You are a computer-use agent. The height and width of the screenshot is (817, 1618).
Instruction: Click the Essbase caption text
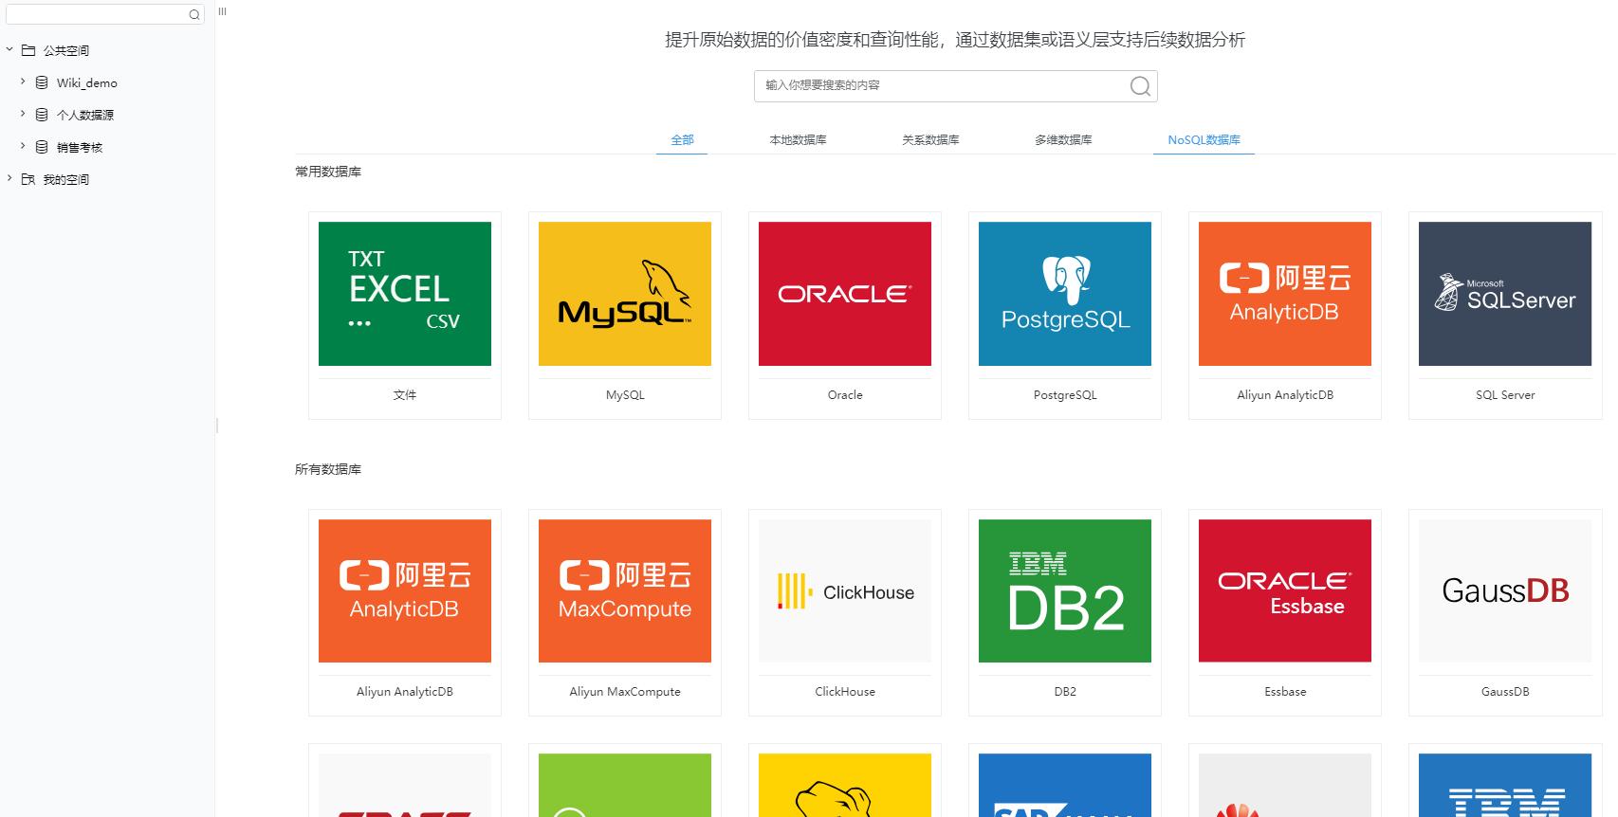(x=1285, y=692)
